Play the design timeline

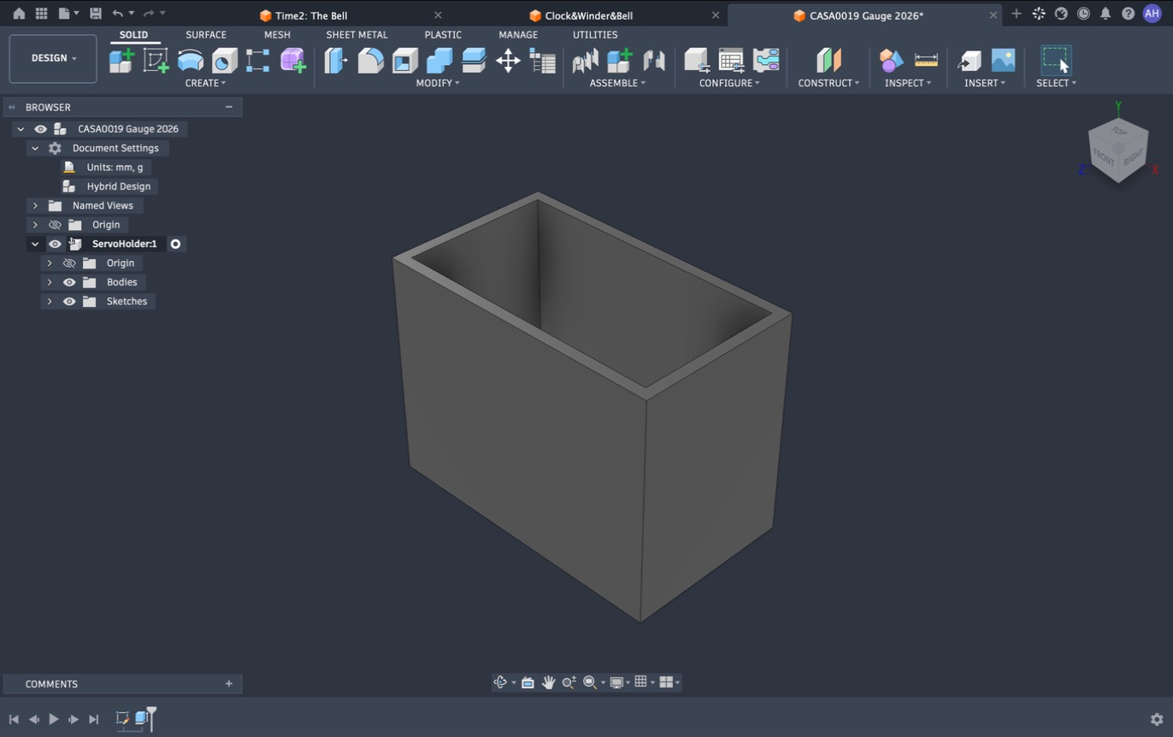[x=54, y=720]
